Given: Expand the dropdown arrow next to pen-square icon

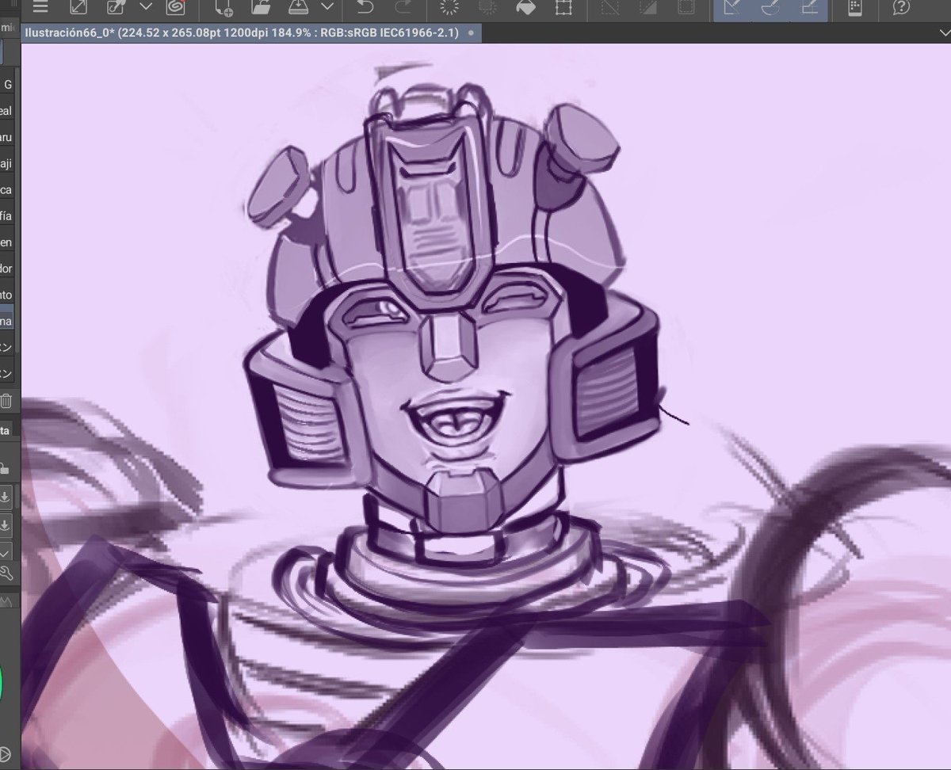Looking at the screenshot, I should pos(146,6).
